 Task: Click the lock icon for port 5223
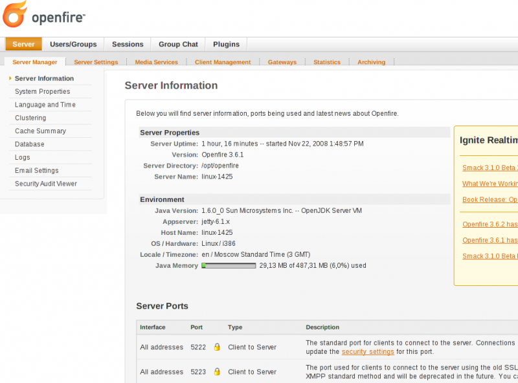(217, 371)
